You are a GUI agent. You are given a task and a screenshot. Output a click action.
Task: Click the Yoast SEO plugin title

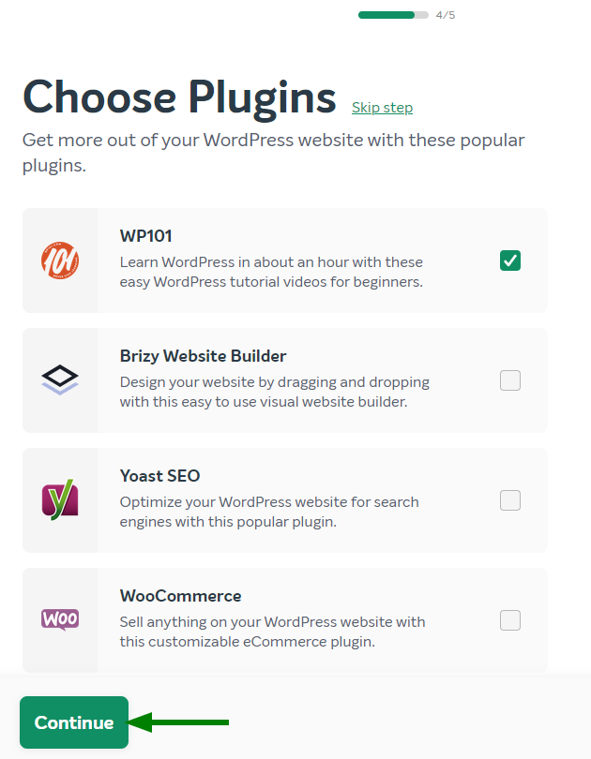159,475
